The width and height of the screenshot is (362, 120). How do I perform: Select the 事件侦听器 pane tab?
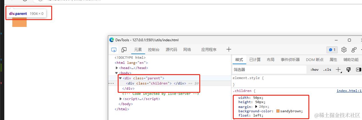pos(290,60)
